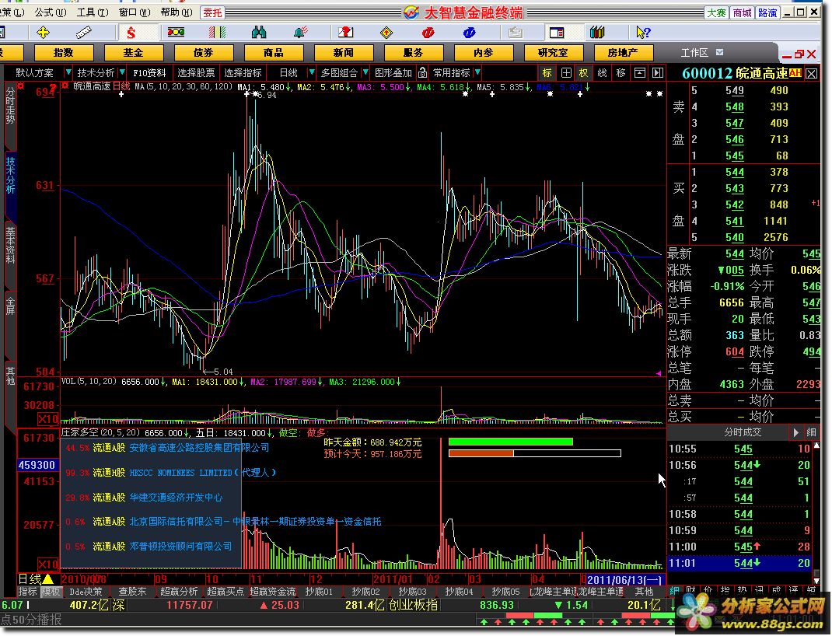Expand the 默认方案 dropdown arrow

68,72
